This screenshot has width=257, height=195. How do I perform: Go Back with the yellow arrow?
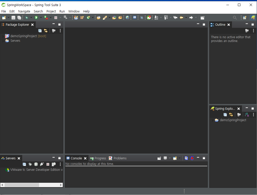[181, 18]
